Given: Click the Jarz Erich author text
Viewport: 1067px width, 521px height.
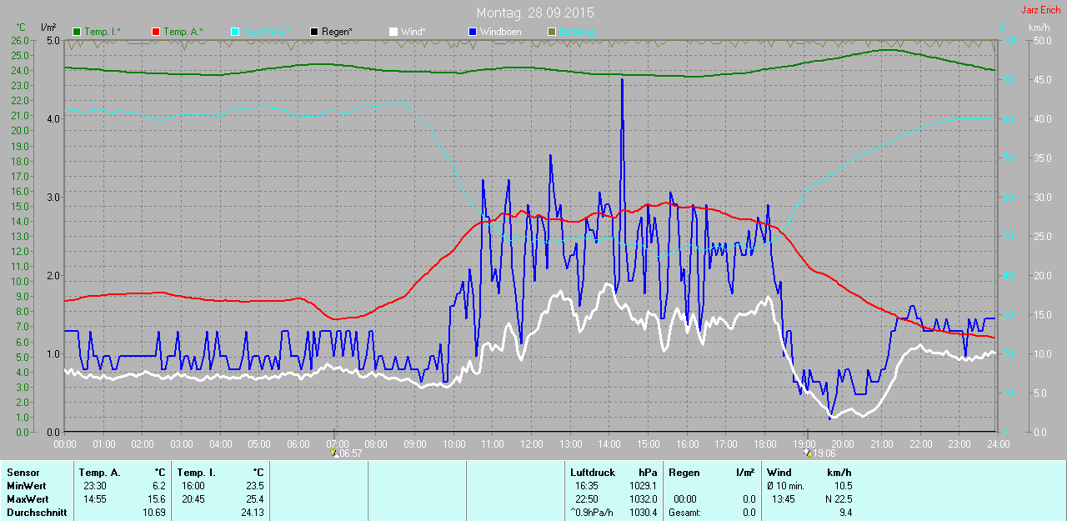Looking at the screenshot, I should coord(1041,10).
